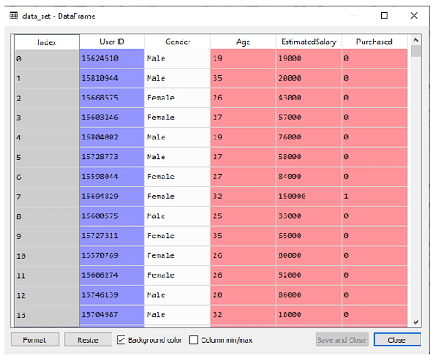Click EstimatedSalary cell 76000
Viewport: 443px width, 355px height.
[309, 138]
